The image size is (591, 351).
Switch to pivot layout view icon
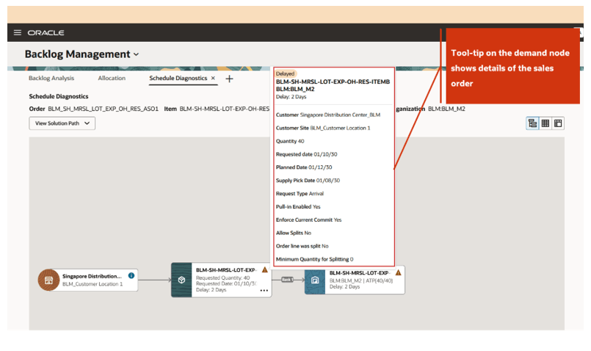click(x=558, y=123)
